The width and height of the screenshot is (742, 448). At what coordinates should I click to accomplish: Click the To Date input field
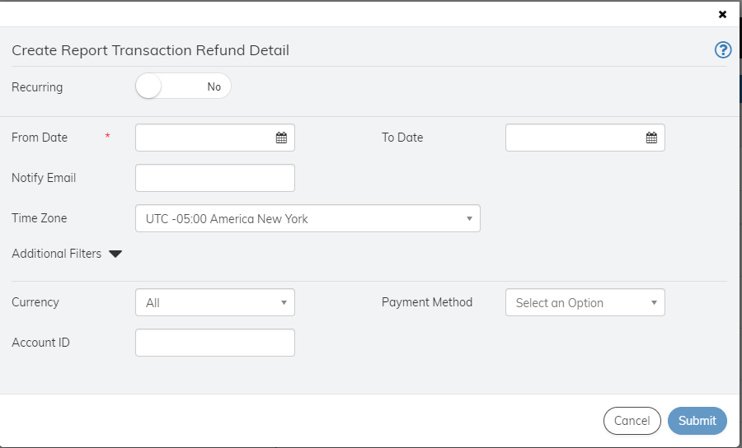(x=585, y=138)
